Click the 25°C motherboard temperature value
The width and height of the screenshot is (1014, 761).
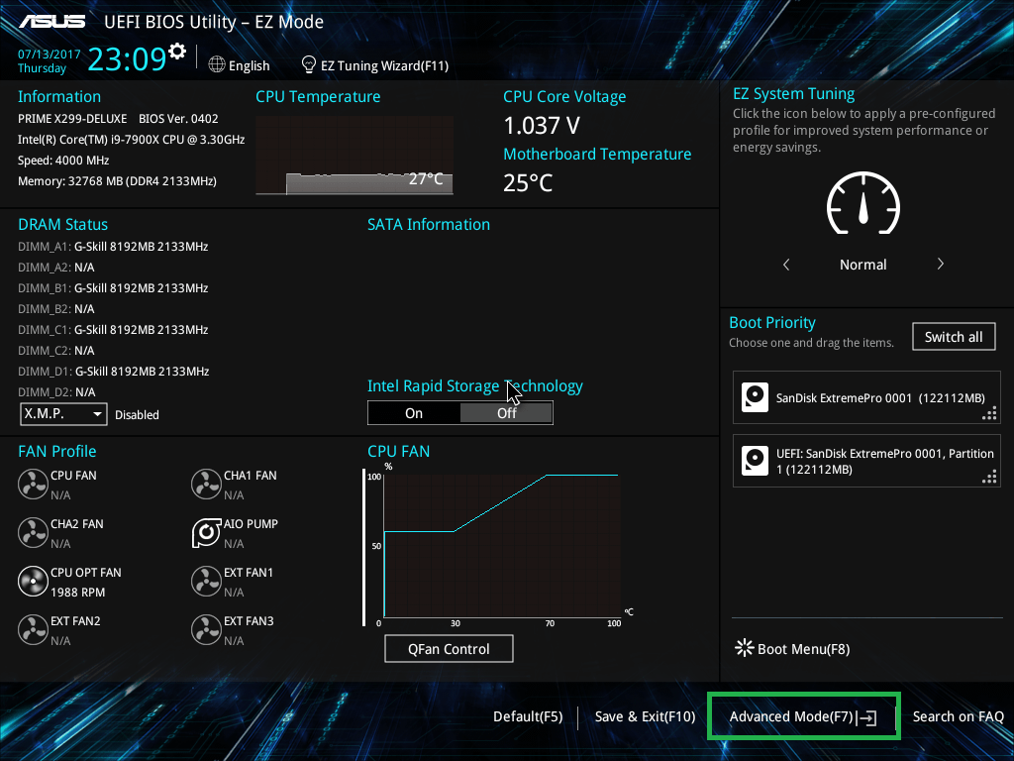(528, 183)
